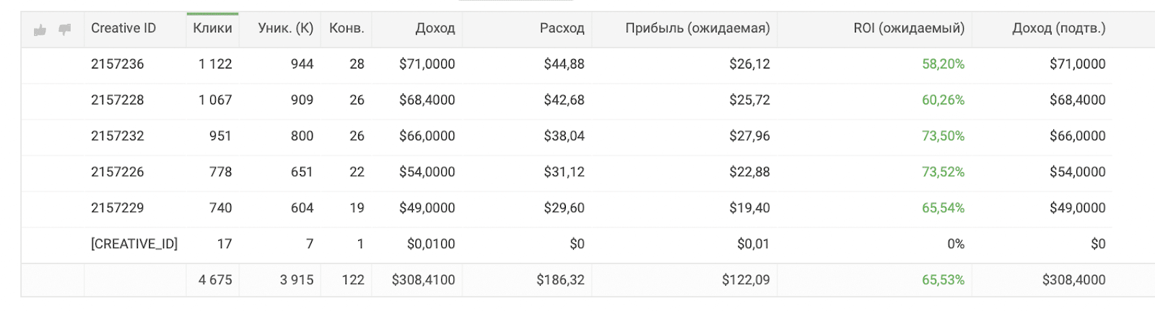Open creative 2157232 entry
1155x311 pixels.
566,136
